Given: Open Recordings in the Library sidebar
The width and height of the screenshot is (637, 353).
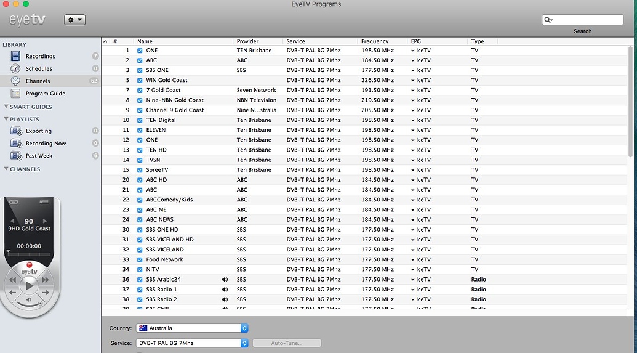Looking at the screenshot, I should (x=40, y=56).
